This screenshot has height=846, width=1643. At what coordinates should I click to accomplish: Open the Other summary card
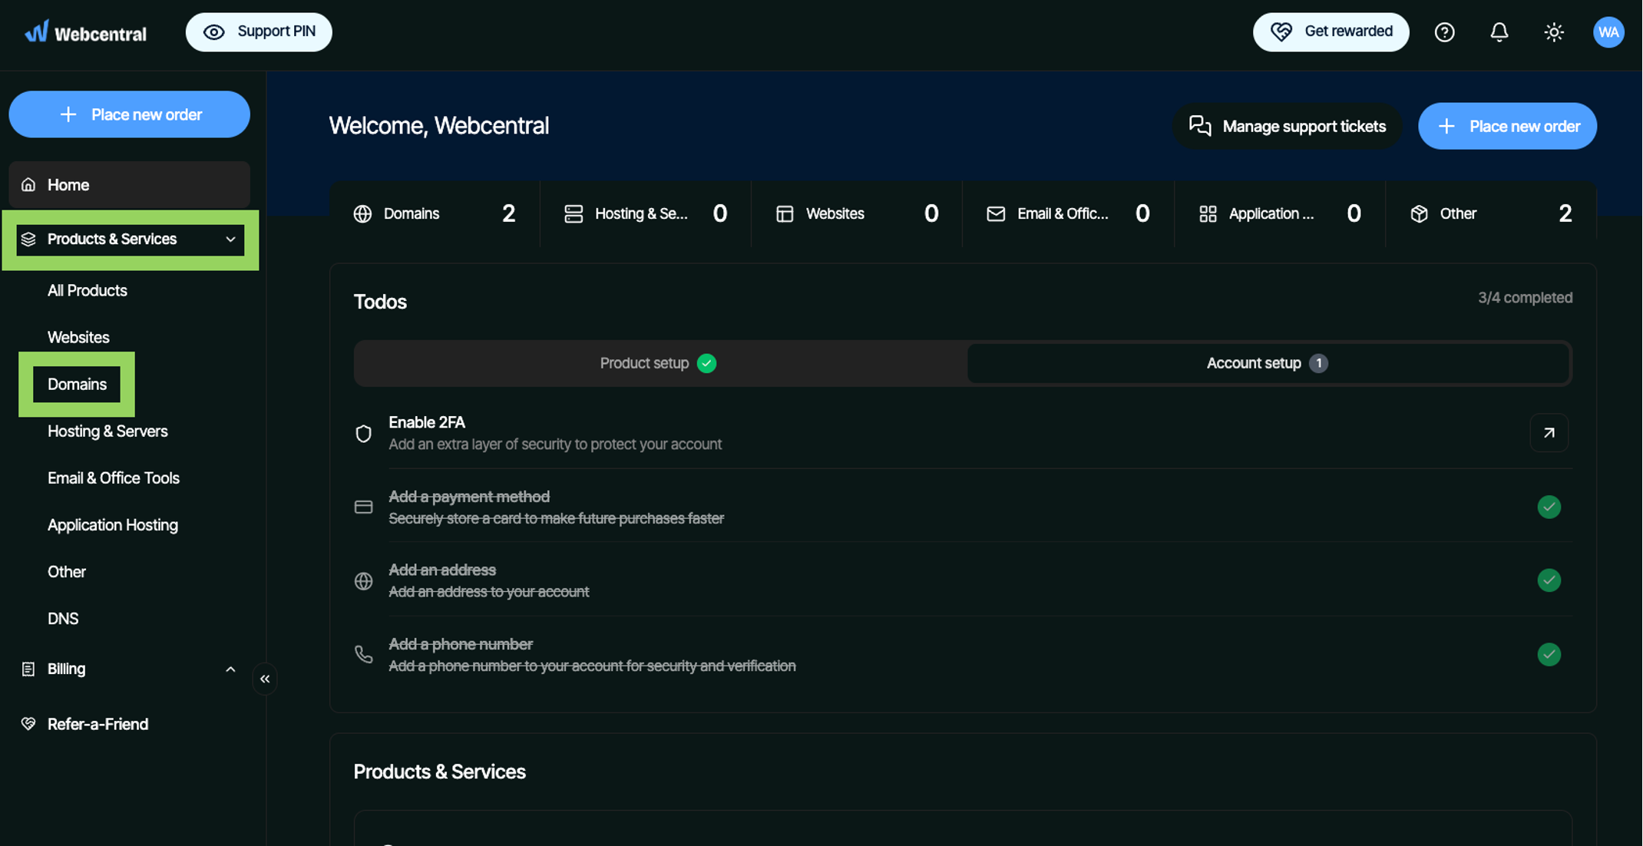[1491, 214]
